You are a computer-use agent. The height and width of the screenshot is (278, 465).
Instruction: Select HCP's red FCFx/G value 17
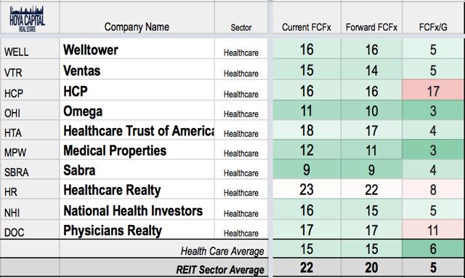click(433, 91)
